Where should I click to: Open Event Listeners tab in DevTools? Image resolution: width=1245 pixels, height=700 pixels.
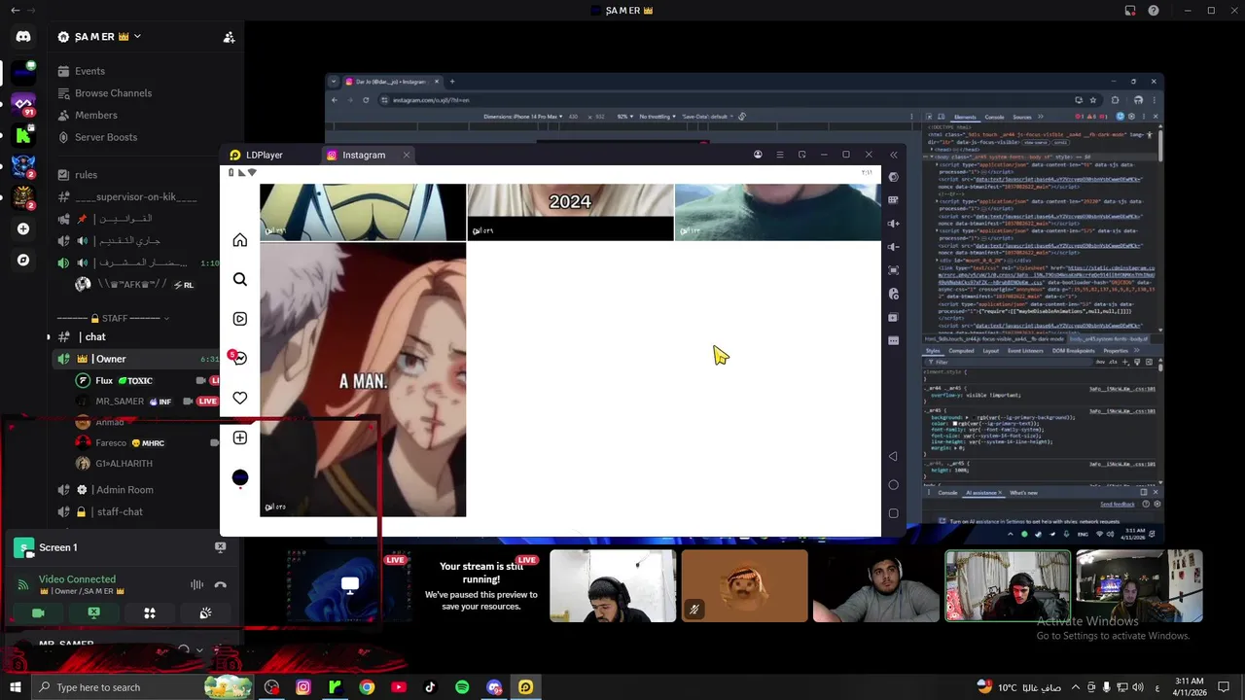[x=1025, y=351]
